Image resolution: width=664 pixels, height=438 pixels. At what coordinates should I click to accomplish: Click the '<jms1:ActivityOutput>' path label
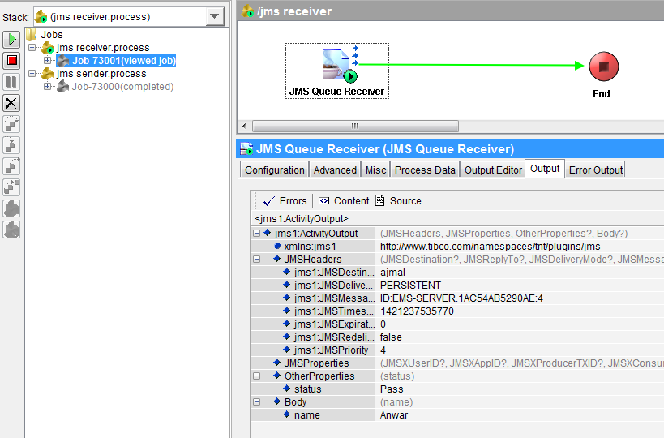tap(302, 218)
